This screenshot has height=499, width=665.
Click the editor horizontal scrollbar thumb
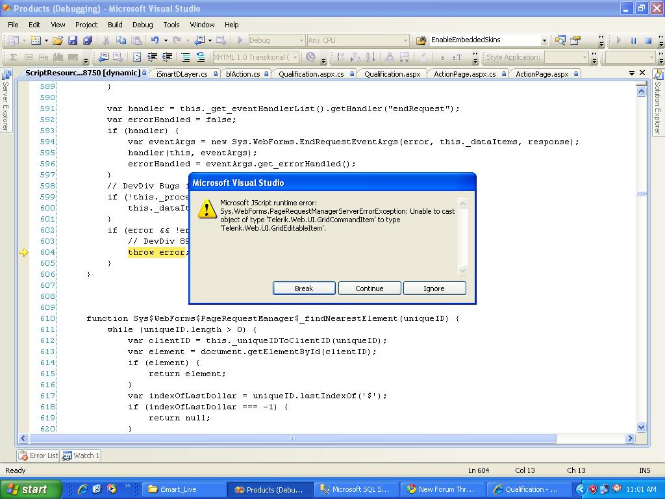coord(292,439)
